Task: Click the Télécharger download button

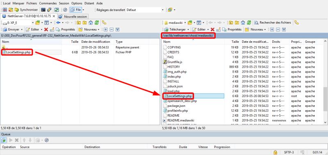Action: [175, 29]
